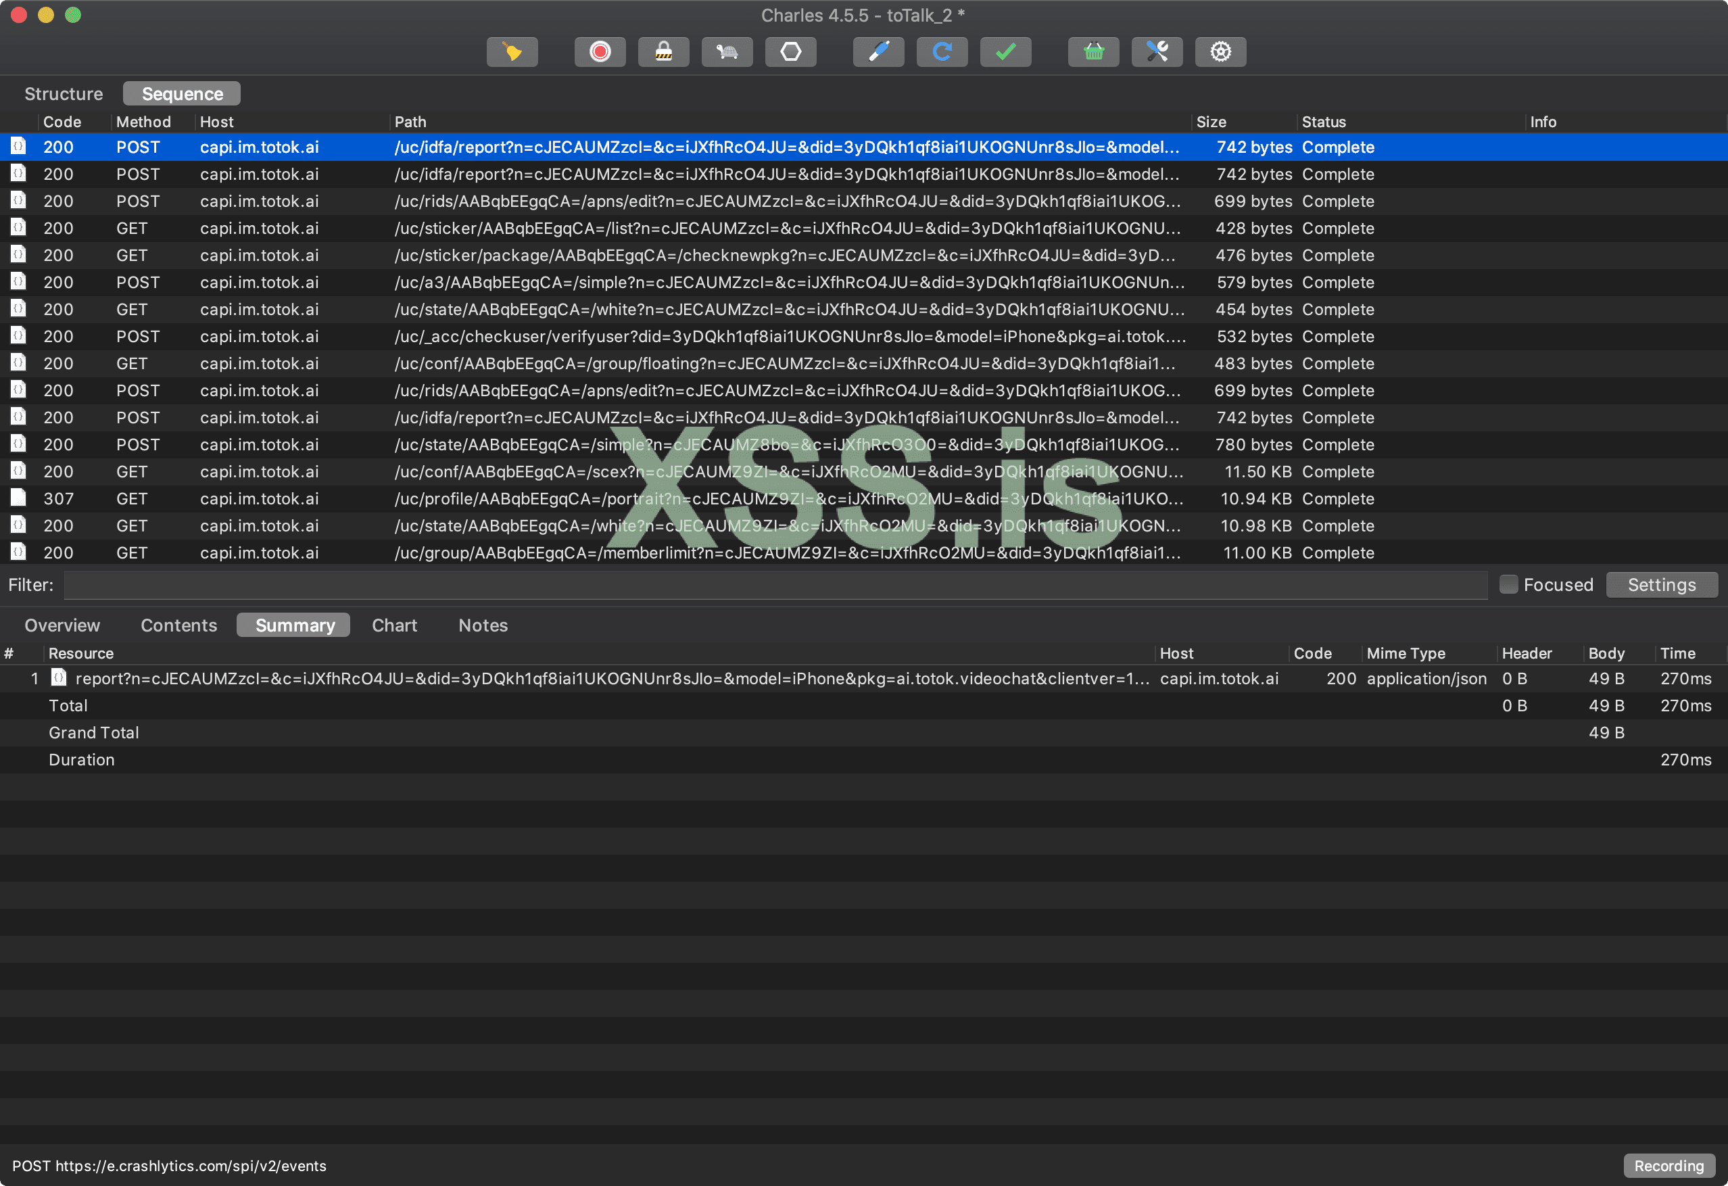Screen dimensions: 1728x1186
Task: Toggle SSL Proxying lock icon
Action: coord(663,51)
